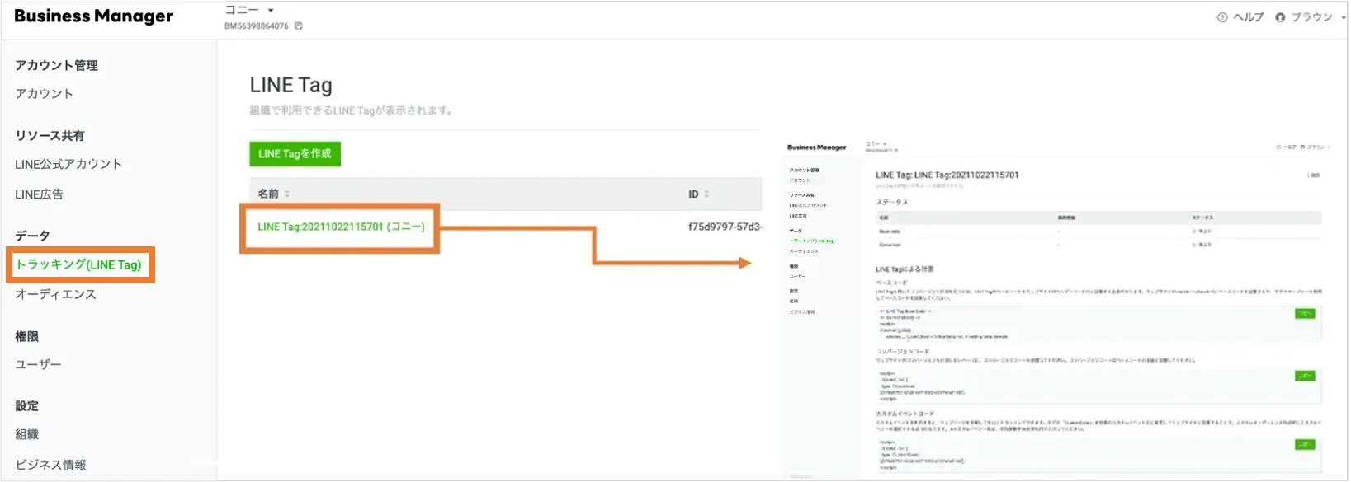Copy the business ID BM56398864076 icon
1351x482 pixels.
point(299,26)
